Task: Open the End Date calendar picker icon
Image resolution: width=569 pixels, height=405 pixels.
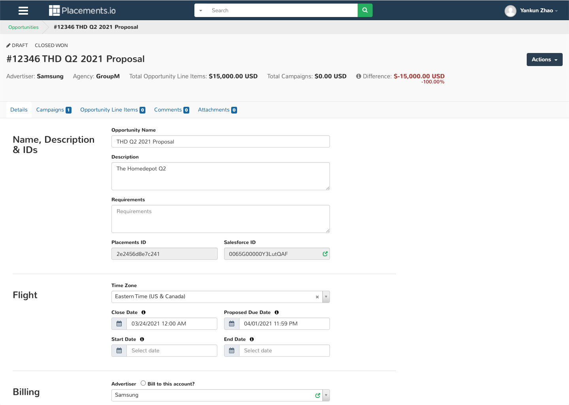Action: (x=232, y=351)
